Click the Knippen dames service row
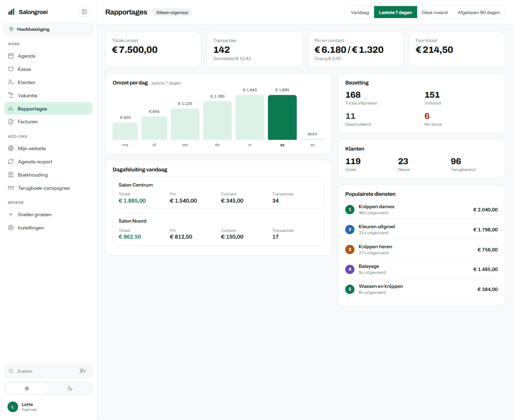This screenshot has width=513, height=420. (x=421, y=209)
